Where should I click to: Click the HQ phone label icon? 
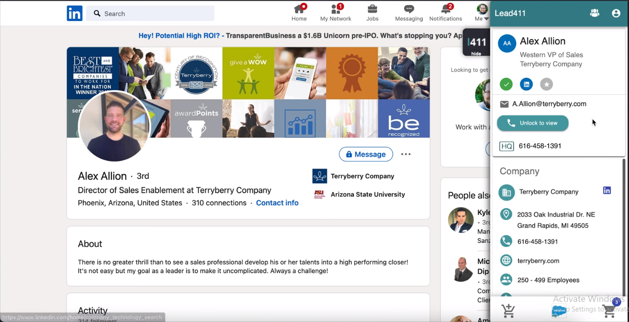[x=506, y=146]
